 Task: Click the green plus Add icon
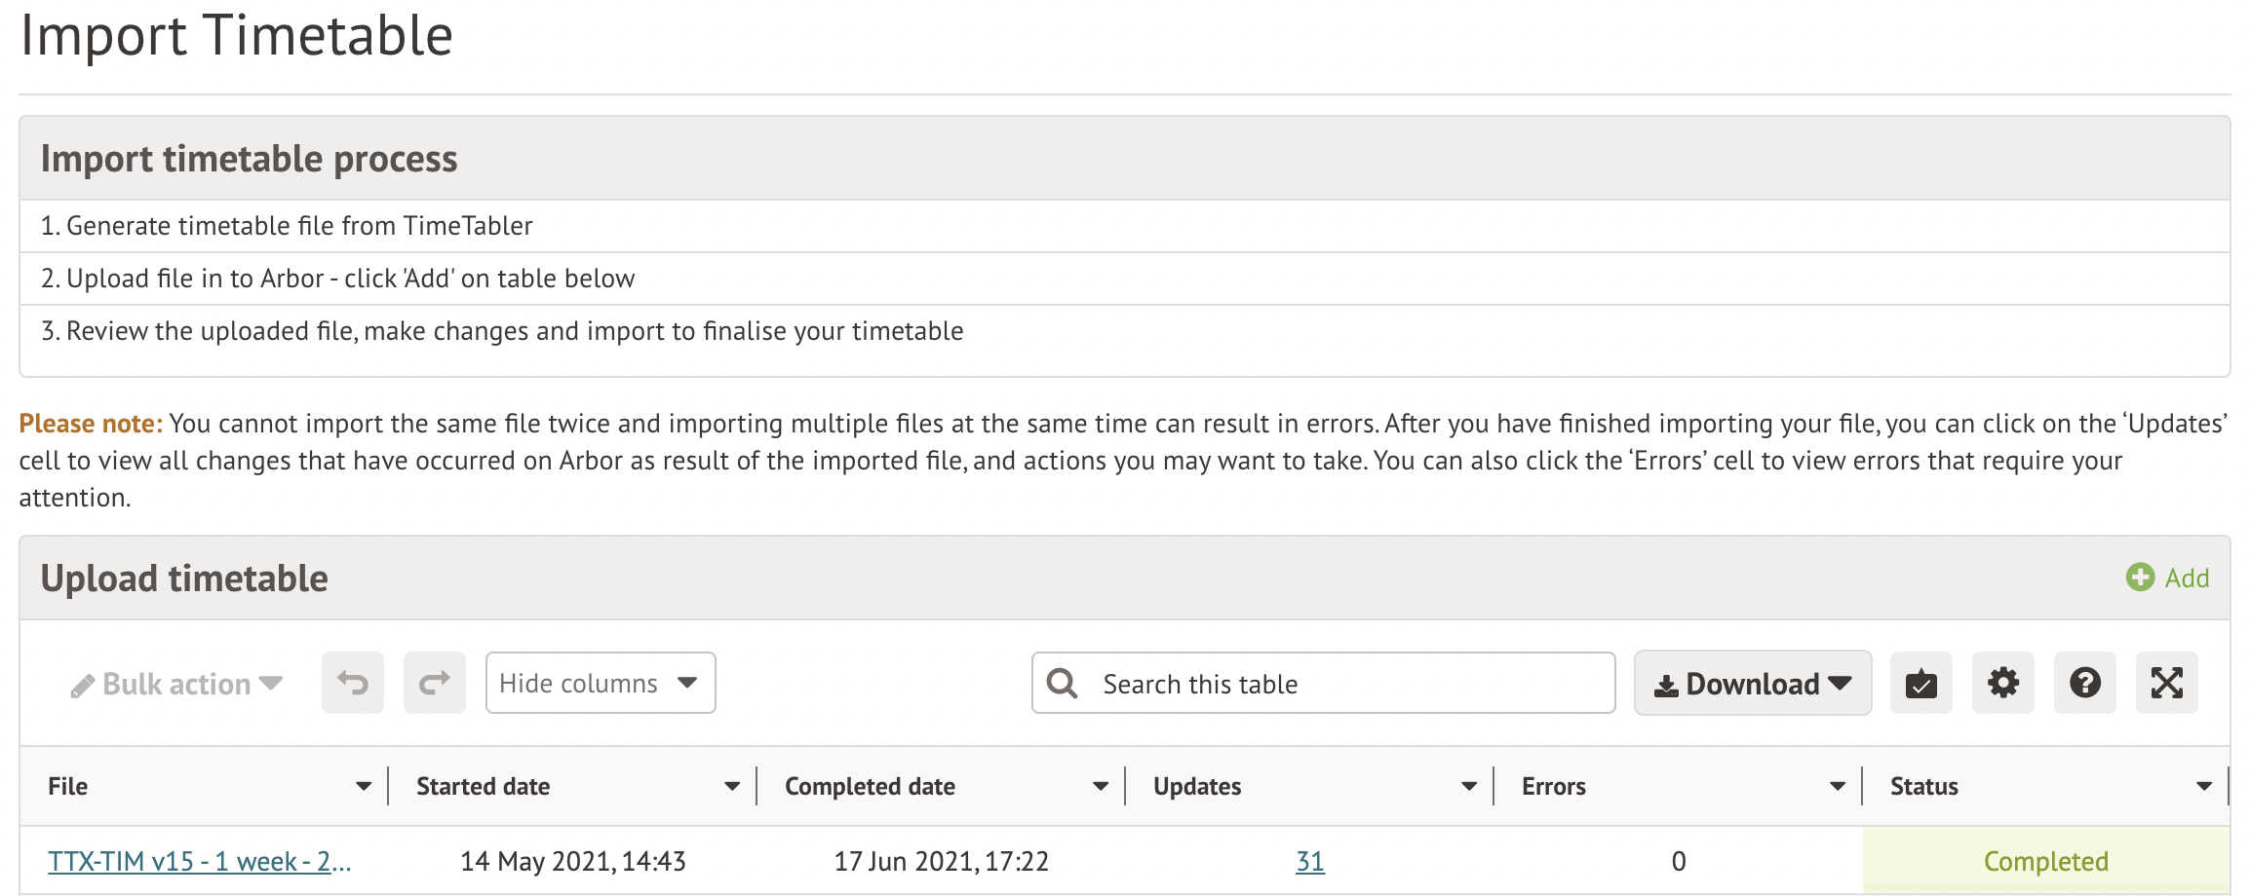pos(2140,578)
